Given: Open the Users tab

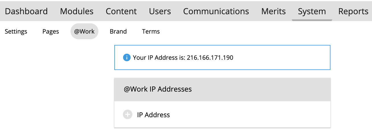Looking at the screenshot, I should coord(160,11).
